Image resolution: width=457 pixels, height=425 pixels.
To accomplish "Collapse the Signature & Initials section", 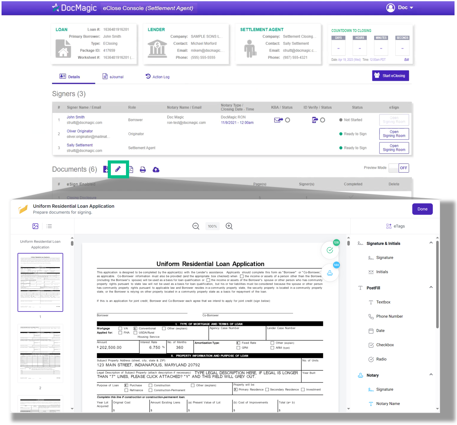I will coord(431,243).
